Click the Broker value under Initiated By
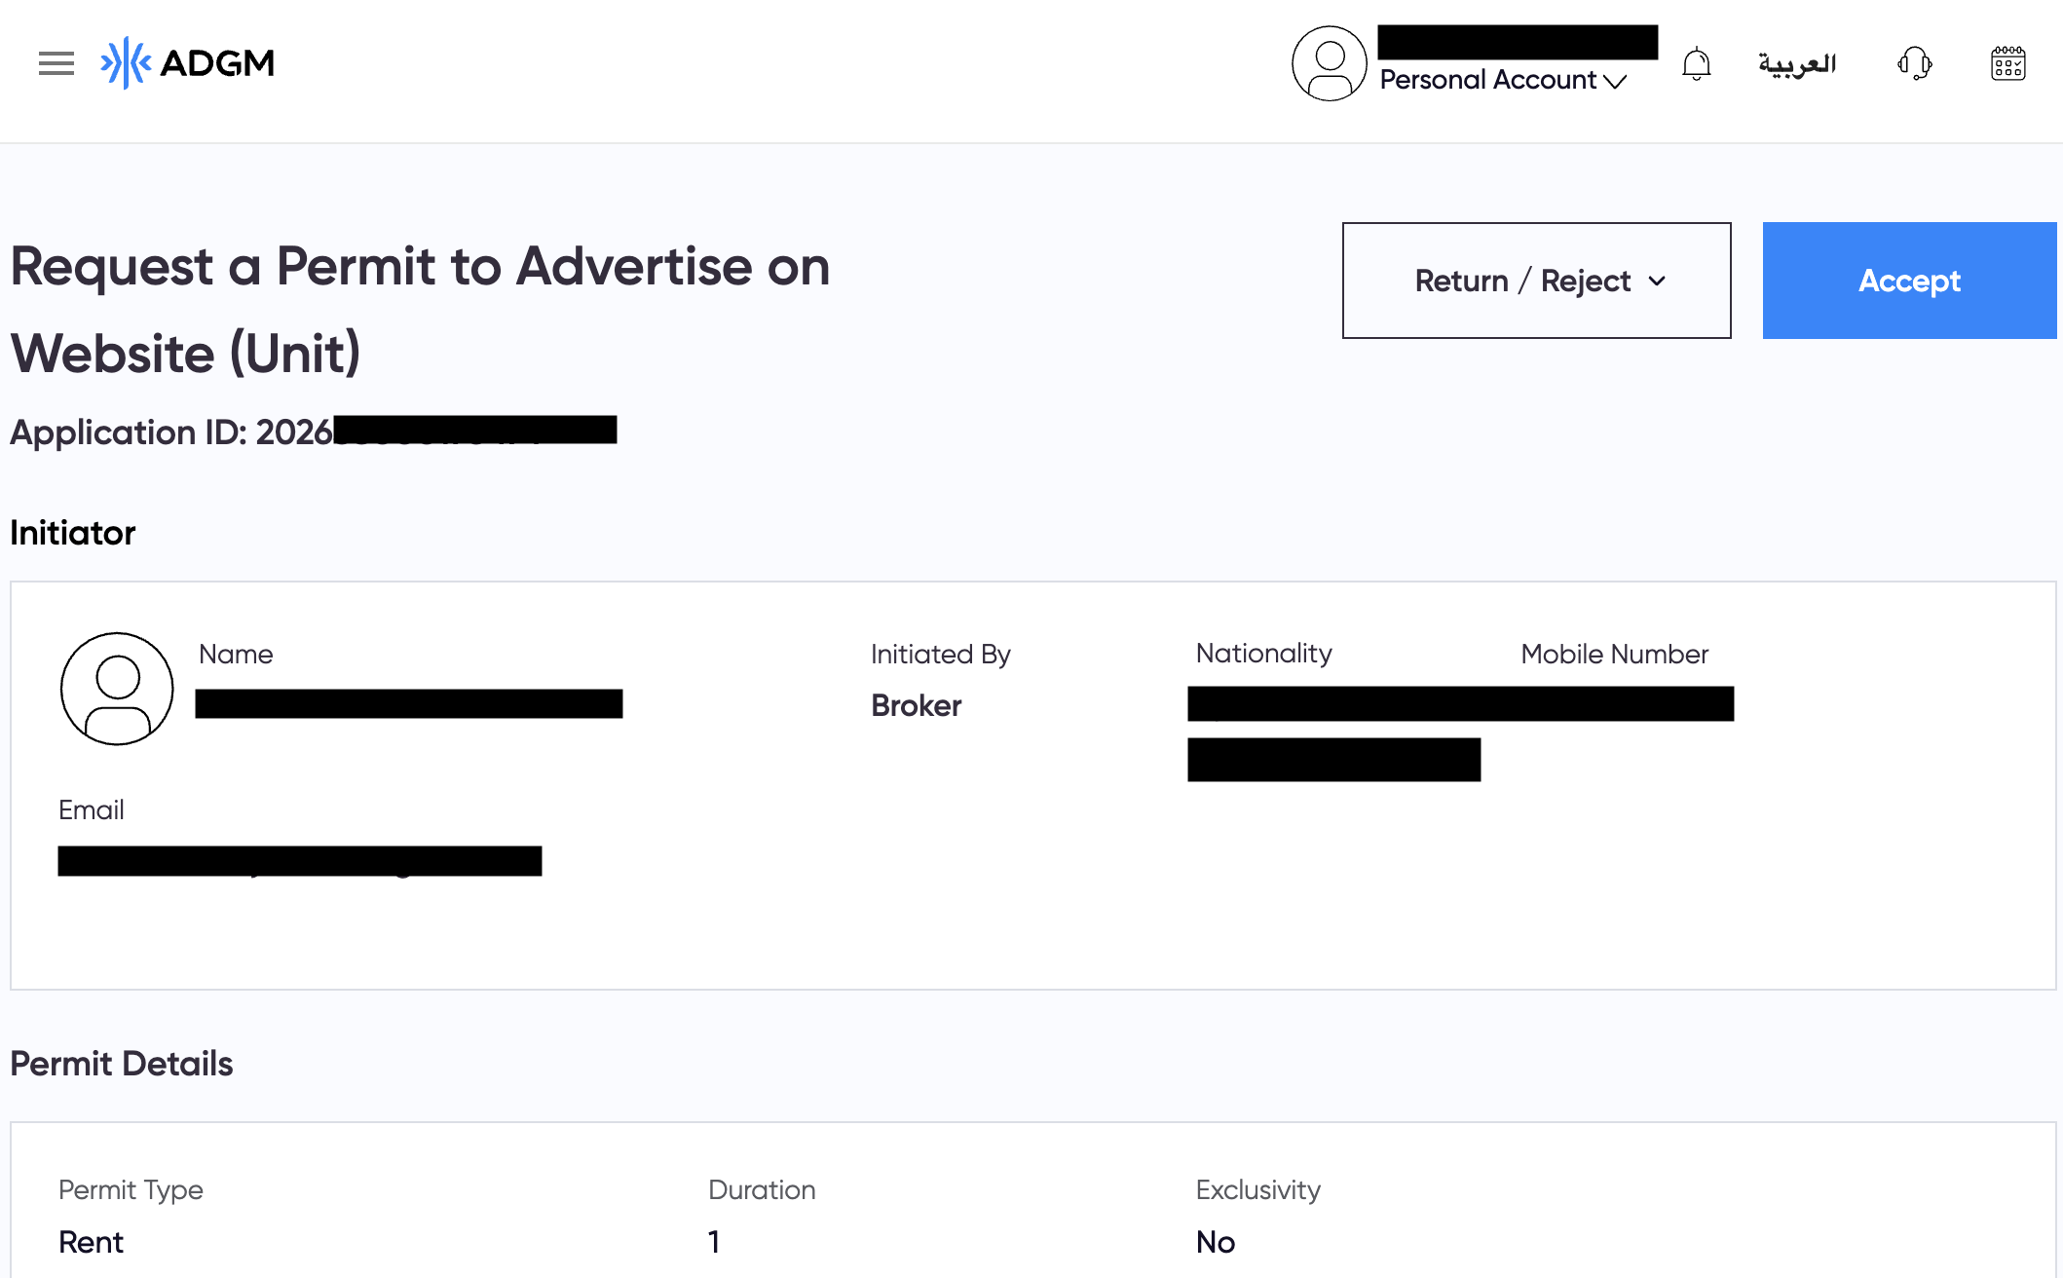 (916, 704)
